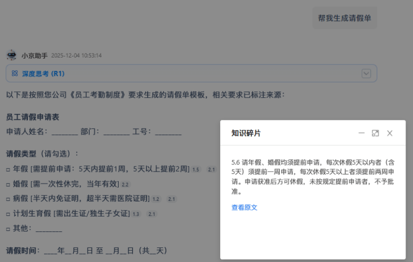The width and height of the screenshot is (413, 262).
Task: Click the 帮我生成请假单 message bubble
Action: click(344, 18)
